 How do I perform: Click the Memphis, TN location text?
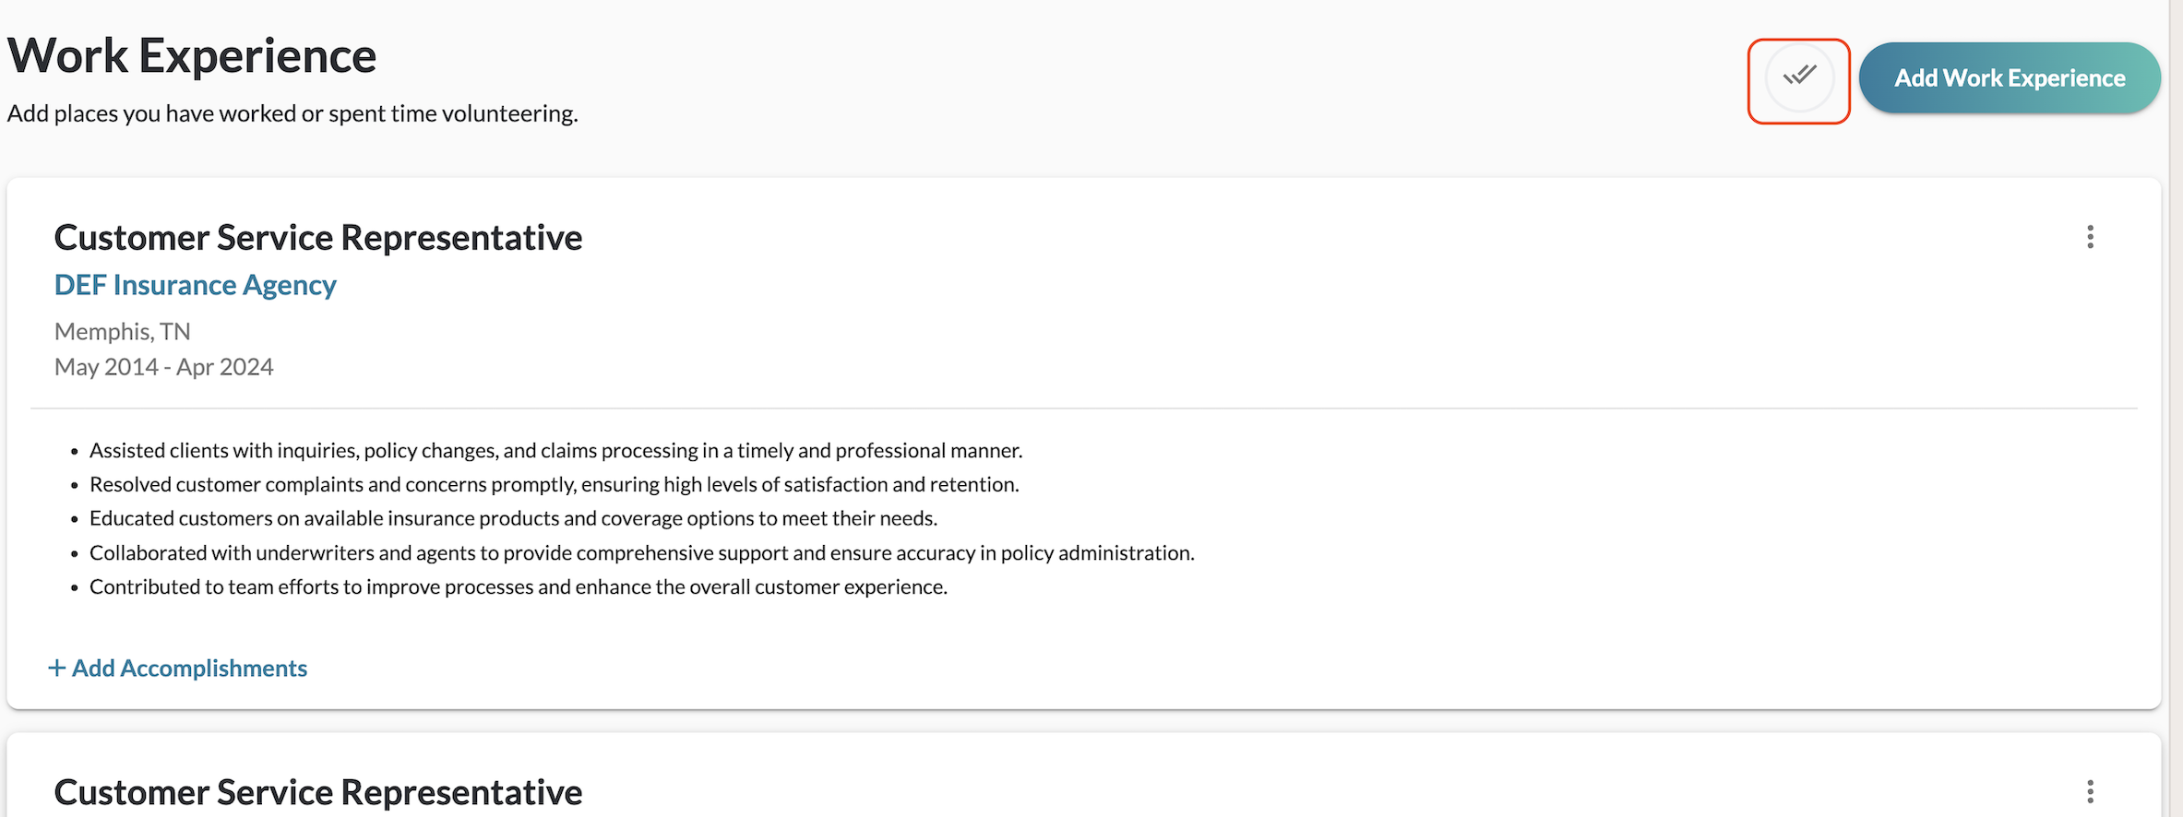pos(122,331)
